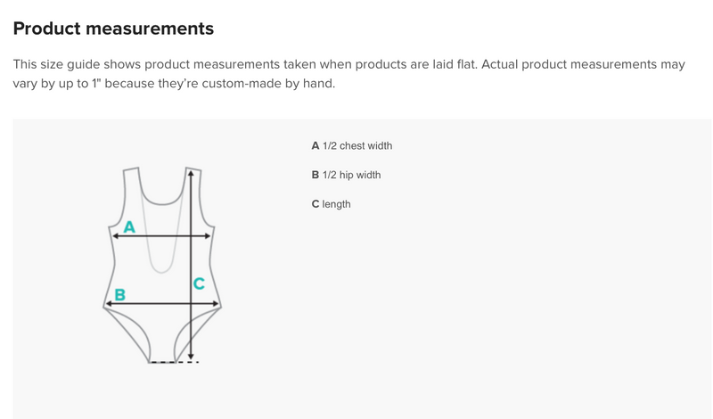The image size is (713, 419).
Task: Select the 'length' legend label
Action: coord(336,204)
